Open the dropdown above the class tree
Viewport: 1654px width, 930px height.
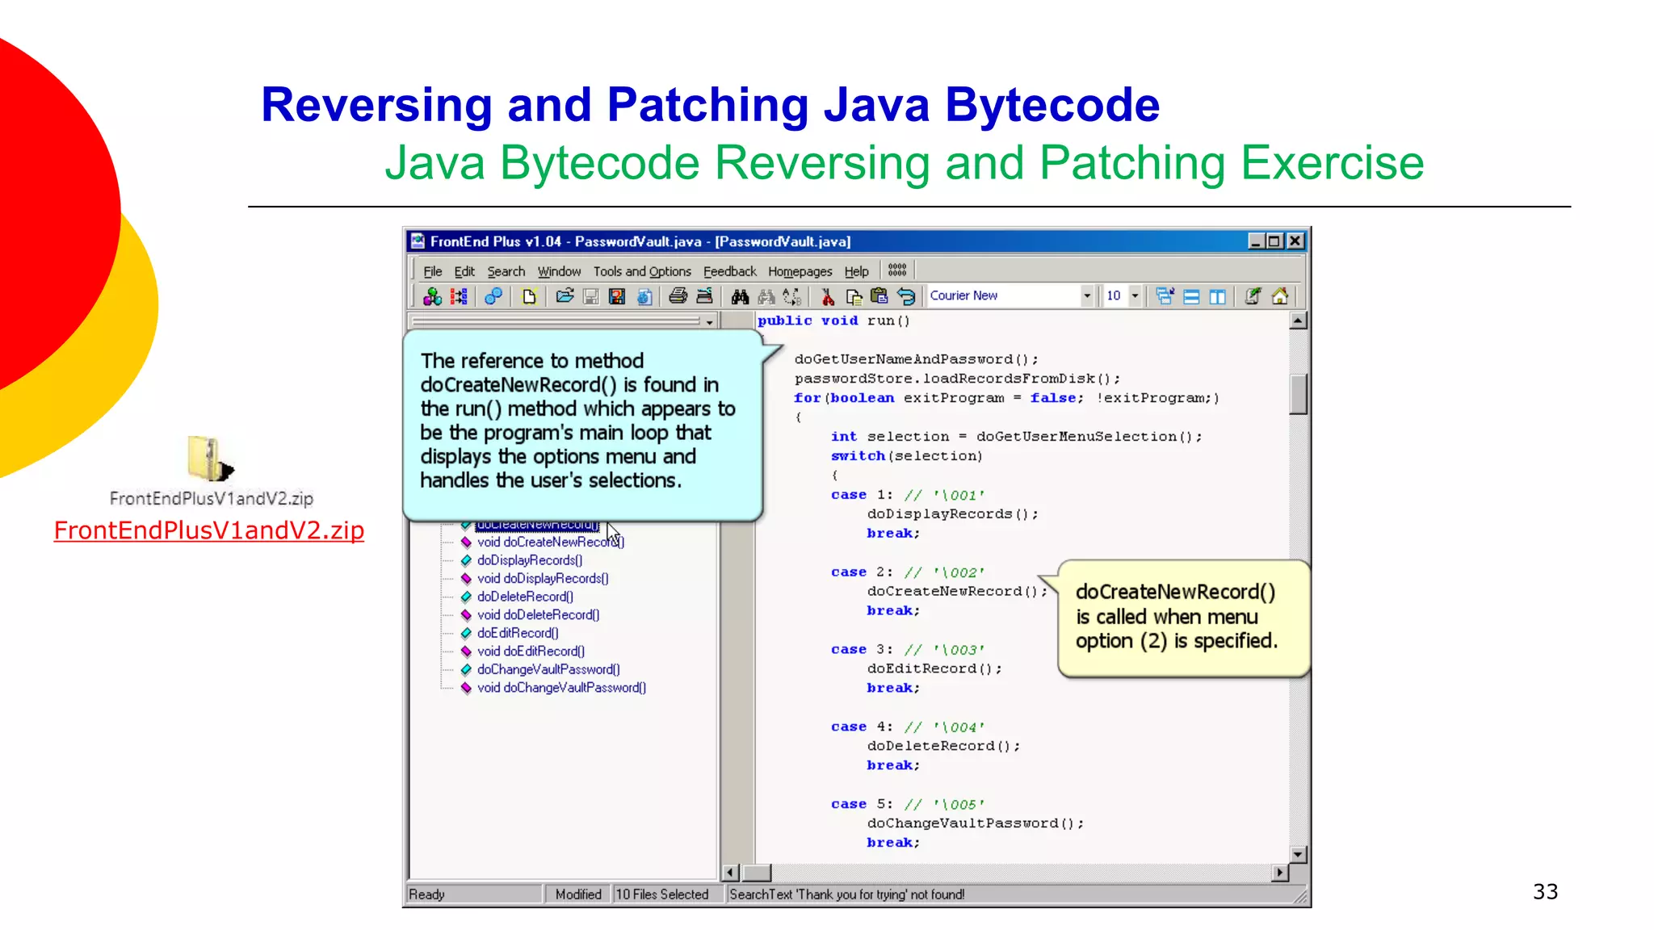(709, 321)
